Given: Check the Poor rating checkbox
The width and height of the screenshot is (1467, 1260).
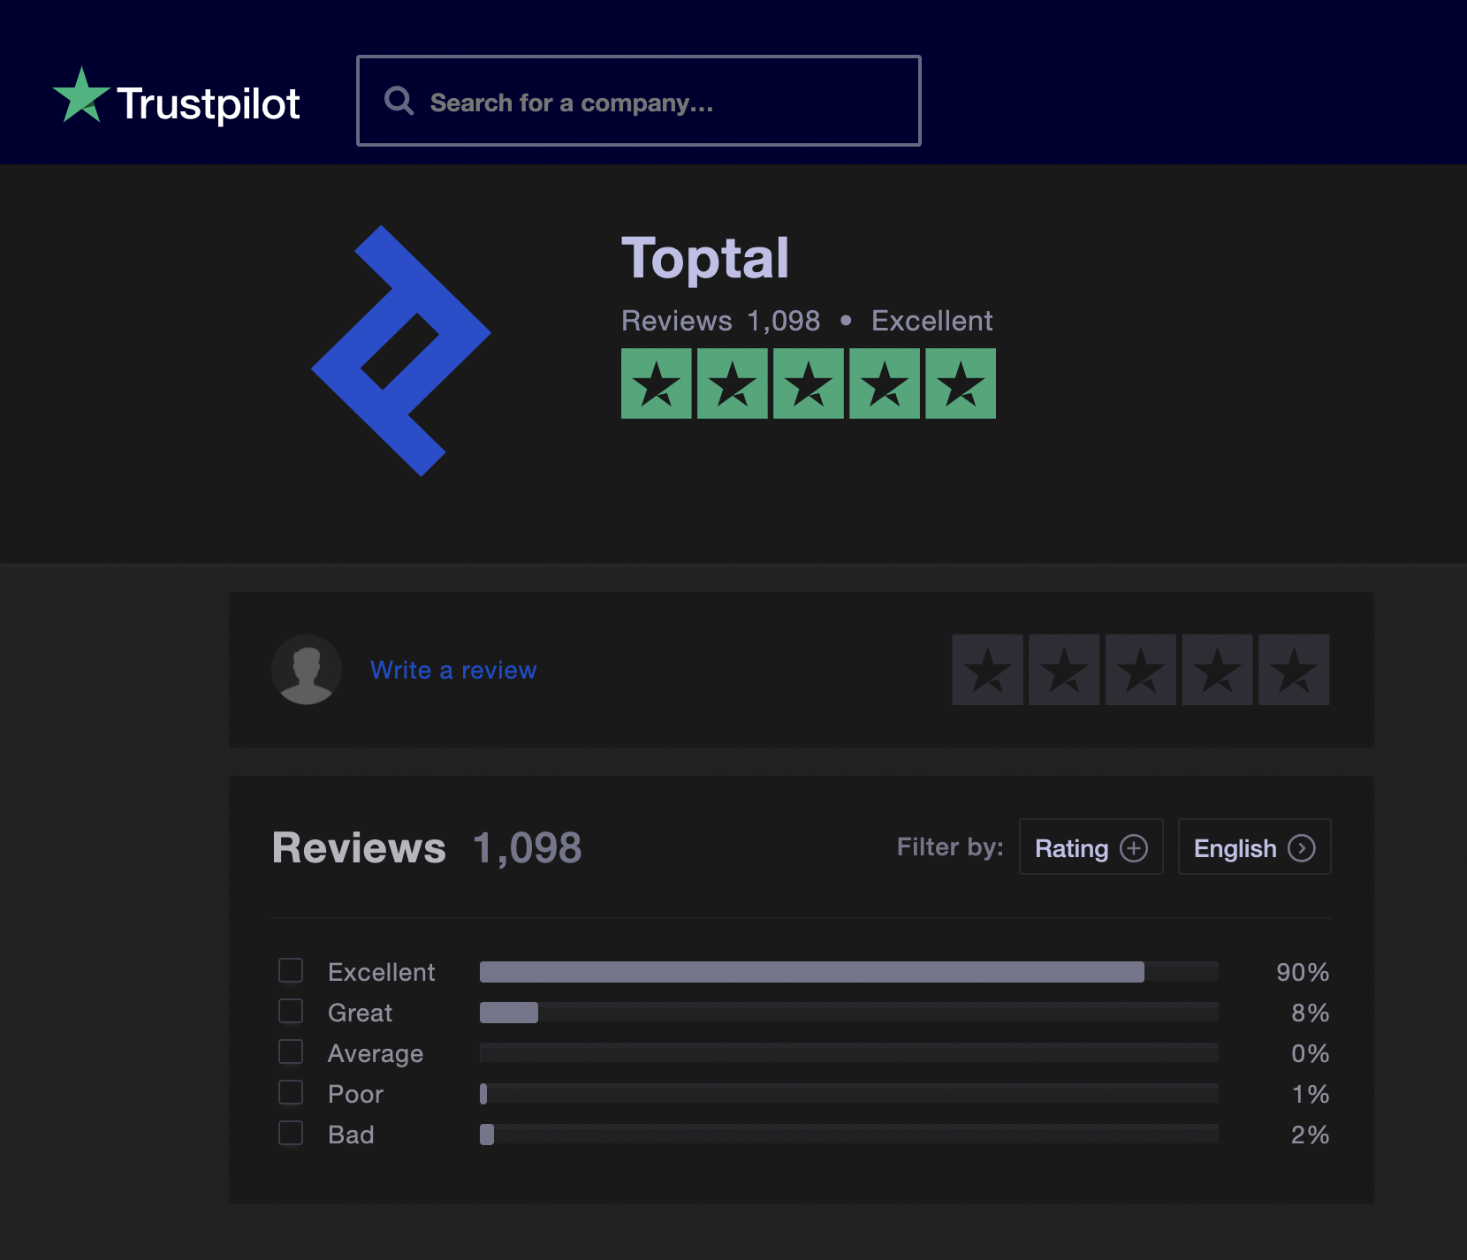Looking at the screenshot, I should tap(291, 1092).
